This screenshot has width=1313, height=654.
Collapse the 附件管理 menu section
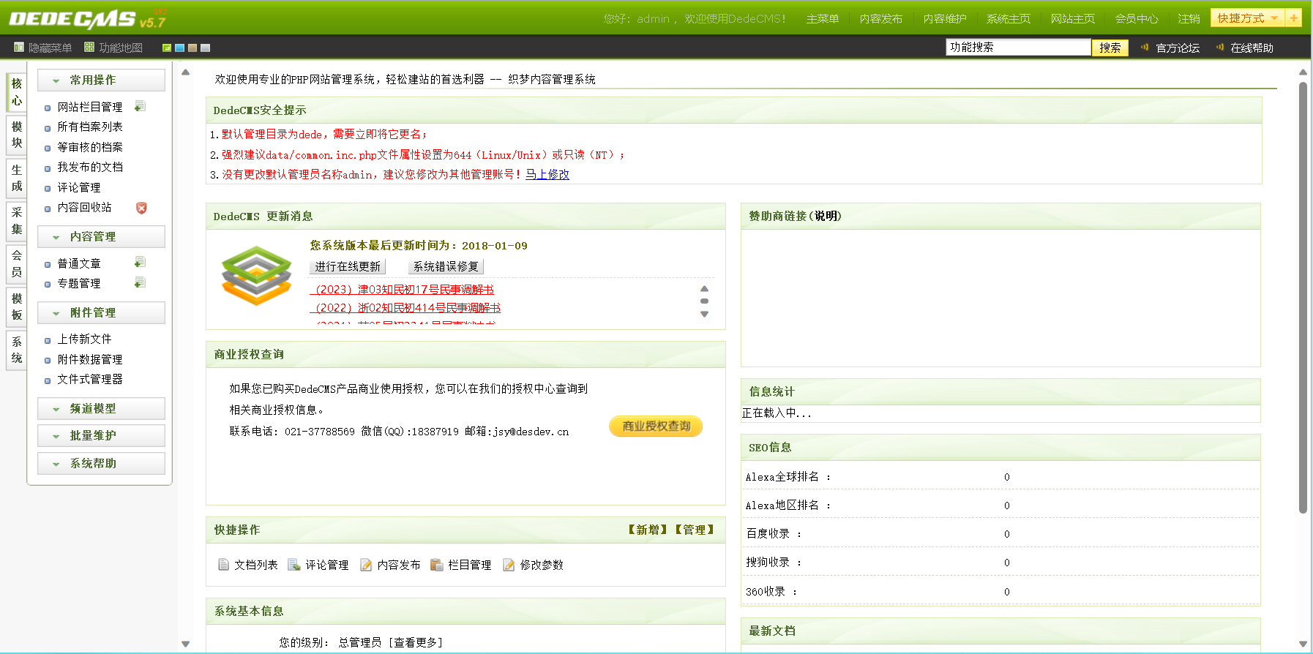click(x=101, y=312)
